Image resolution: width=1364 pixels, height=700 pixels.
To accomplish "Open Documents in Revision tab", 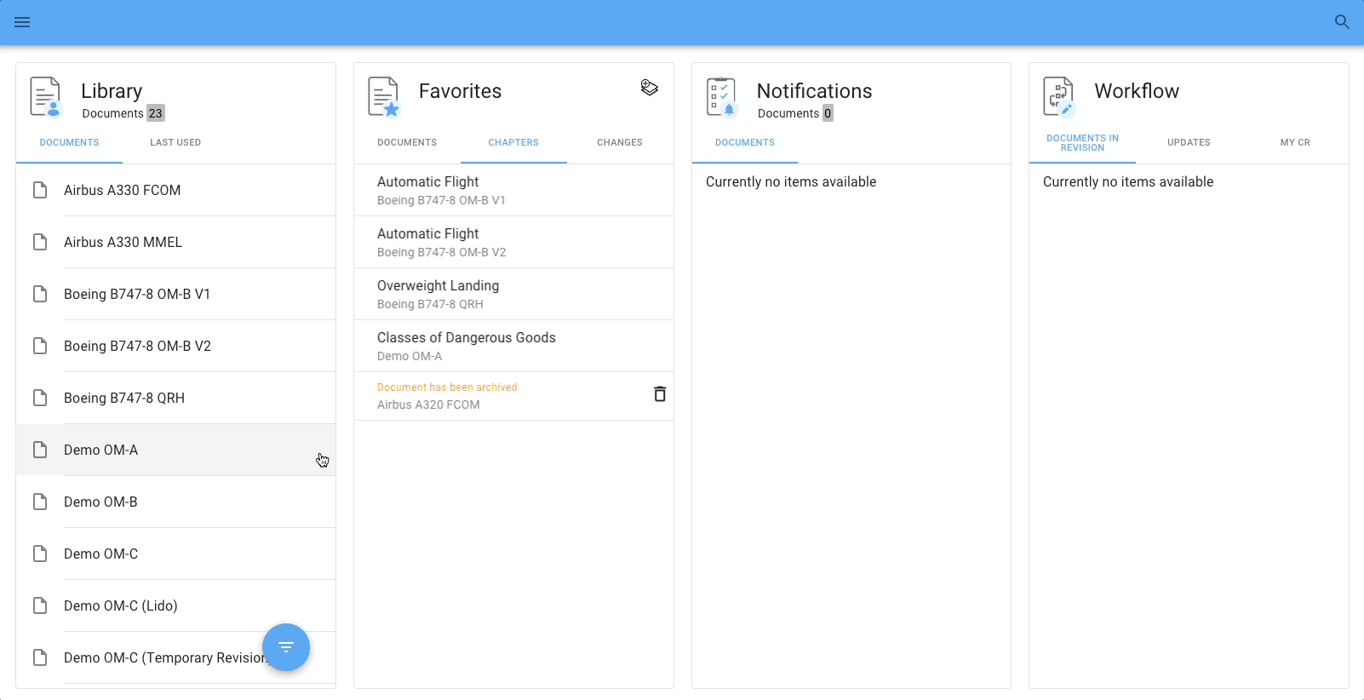I will coord(1082,142).
